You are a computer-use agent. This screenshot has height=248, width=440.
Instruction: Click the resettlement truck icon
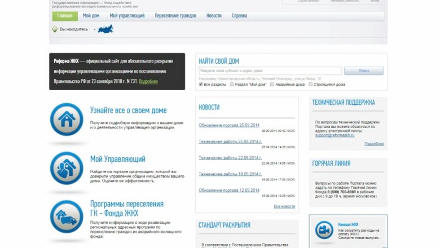click(x=67, y=216)
